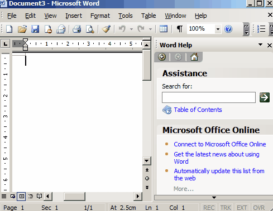Start the help search green arrow
This screenshot has width=273, height=211.
tap(265, 97)
